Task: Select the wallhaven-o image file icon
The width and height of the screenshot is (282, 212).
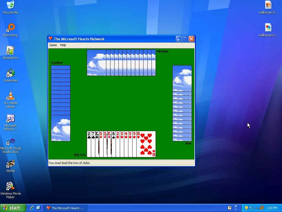Action: pyautogui.click(x=268, y=30)
